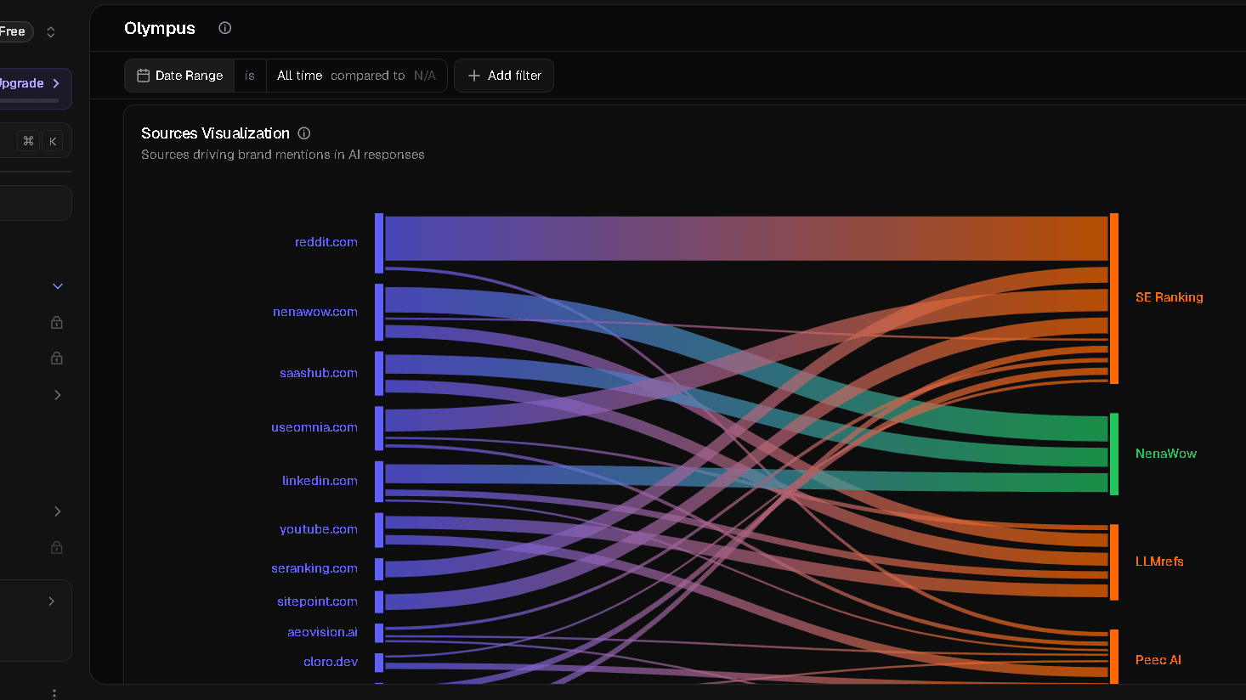Change the 'is' filter operator
Viewport: 1246px width, 700px height.
click(250, 76)
